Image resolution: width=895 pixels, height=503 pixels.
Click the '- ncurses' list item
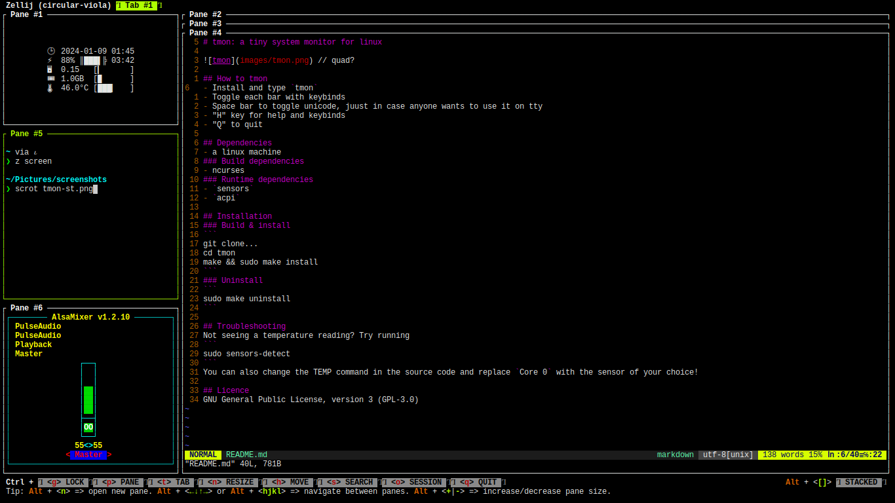pos(223,170)
